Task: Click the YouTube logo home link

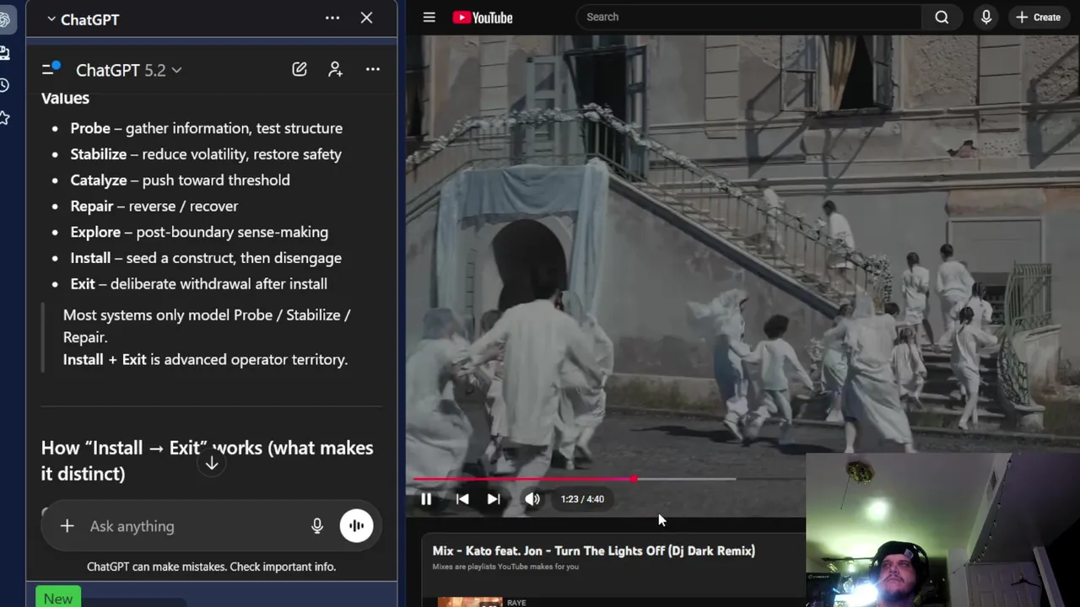Action: [x=483, y=17]
